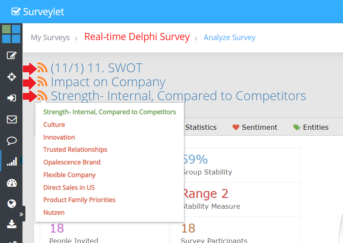Expand sidebar with double chevron arrow
The image size is (343, 243).
click(x=21, y=214)
